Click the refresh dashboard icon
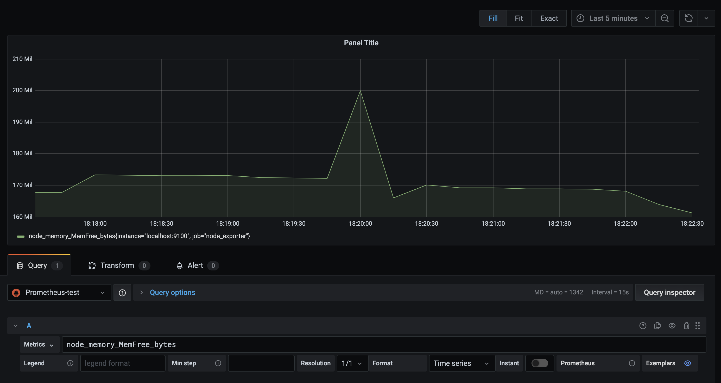721x383 pixels. [x=688, y=18]
